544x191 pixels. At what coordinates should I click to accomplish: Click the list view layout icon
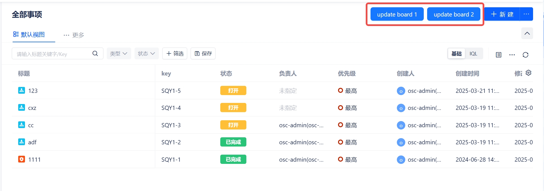pos(498,55)
